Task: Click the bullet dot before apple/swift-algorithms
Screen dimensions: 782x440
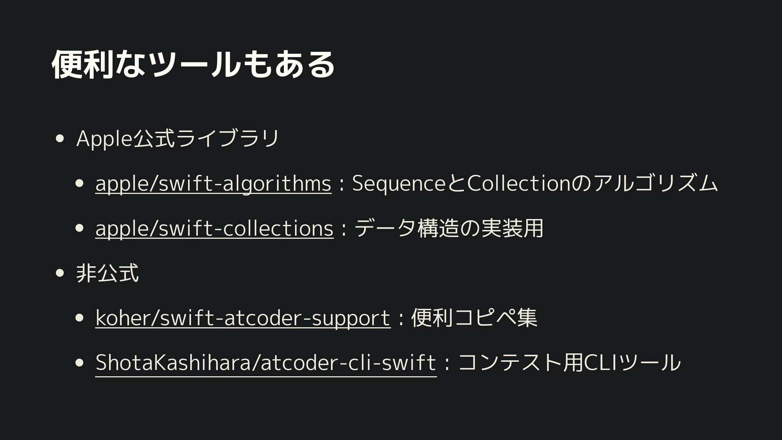Action: [x=79, y=184]
